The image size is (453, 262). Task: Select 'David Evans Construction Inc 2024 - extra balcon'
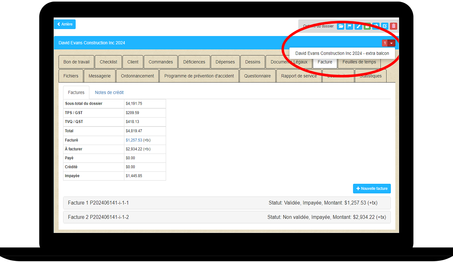(342, 53)
